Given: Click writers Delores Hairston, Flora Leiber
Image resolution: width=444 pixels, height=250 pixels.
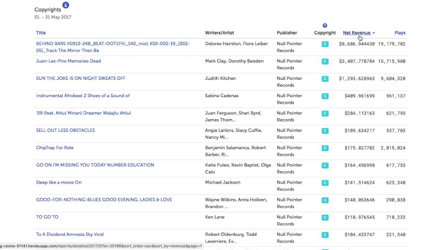Looking at the screenshot, I should [237, 43].
